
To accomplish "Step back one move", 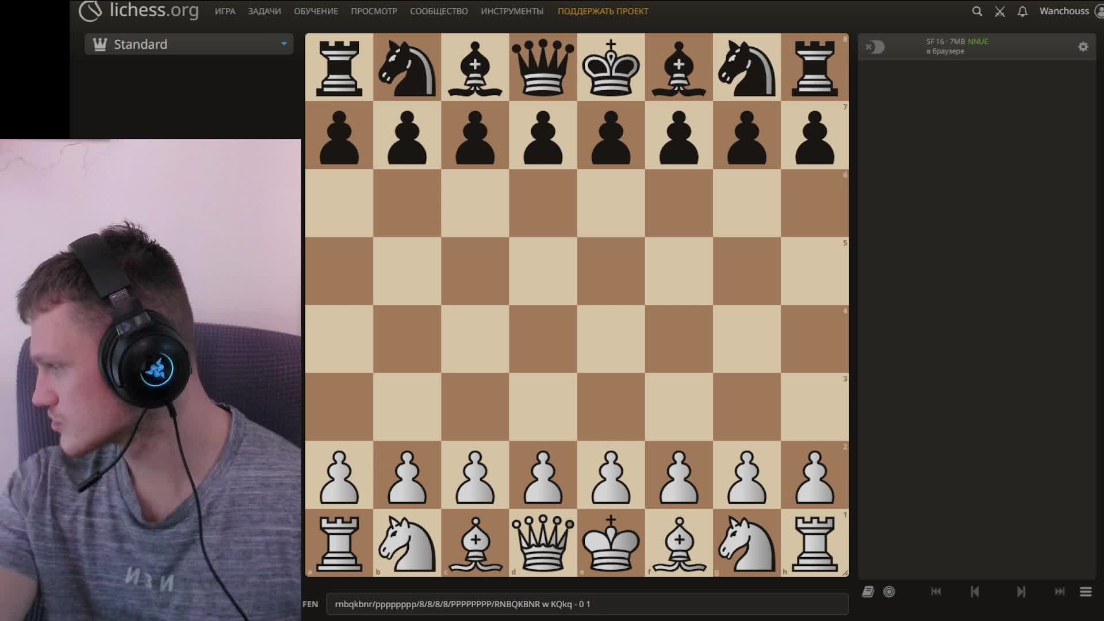I will (x=975, y=592).
